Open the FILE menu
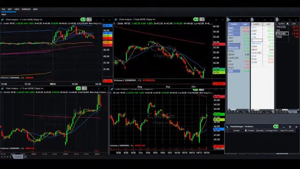Screen dimensions: 300x169 3,9
